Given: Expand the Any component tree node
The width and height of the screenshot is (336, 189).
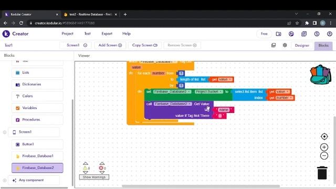Looking at the screenshot, I should [x=5, y=180].
